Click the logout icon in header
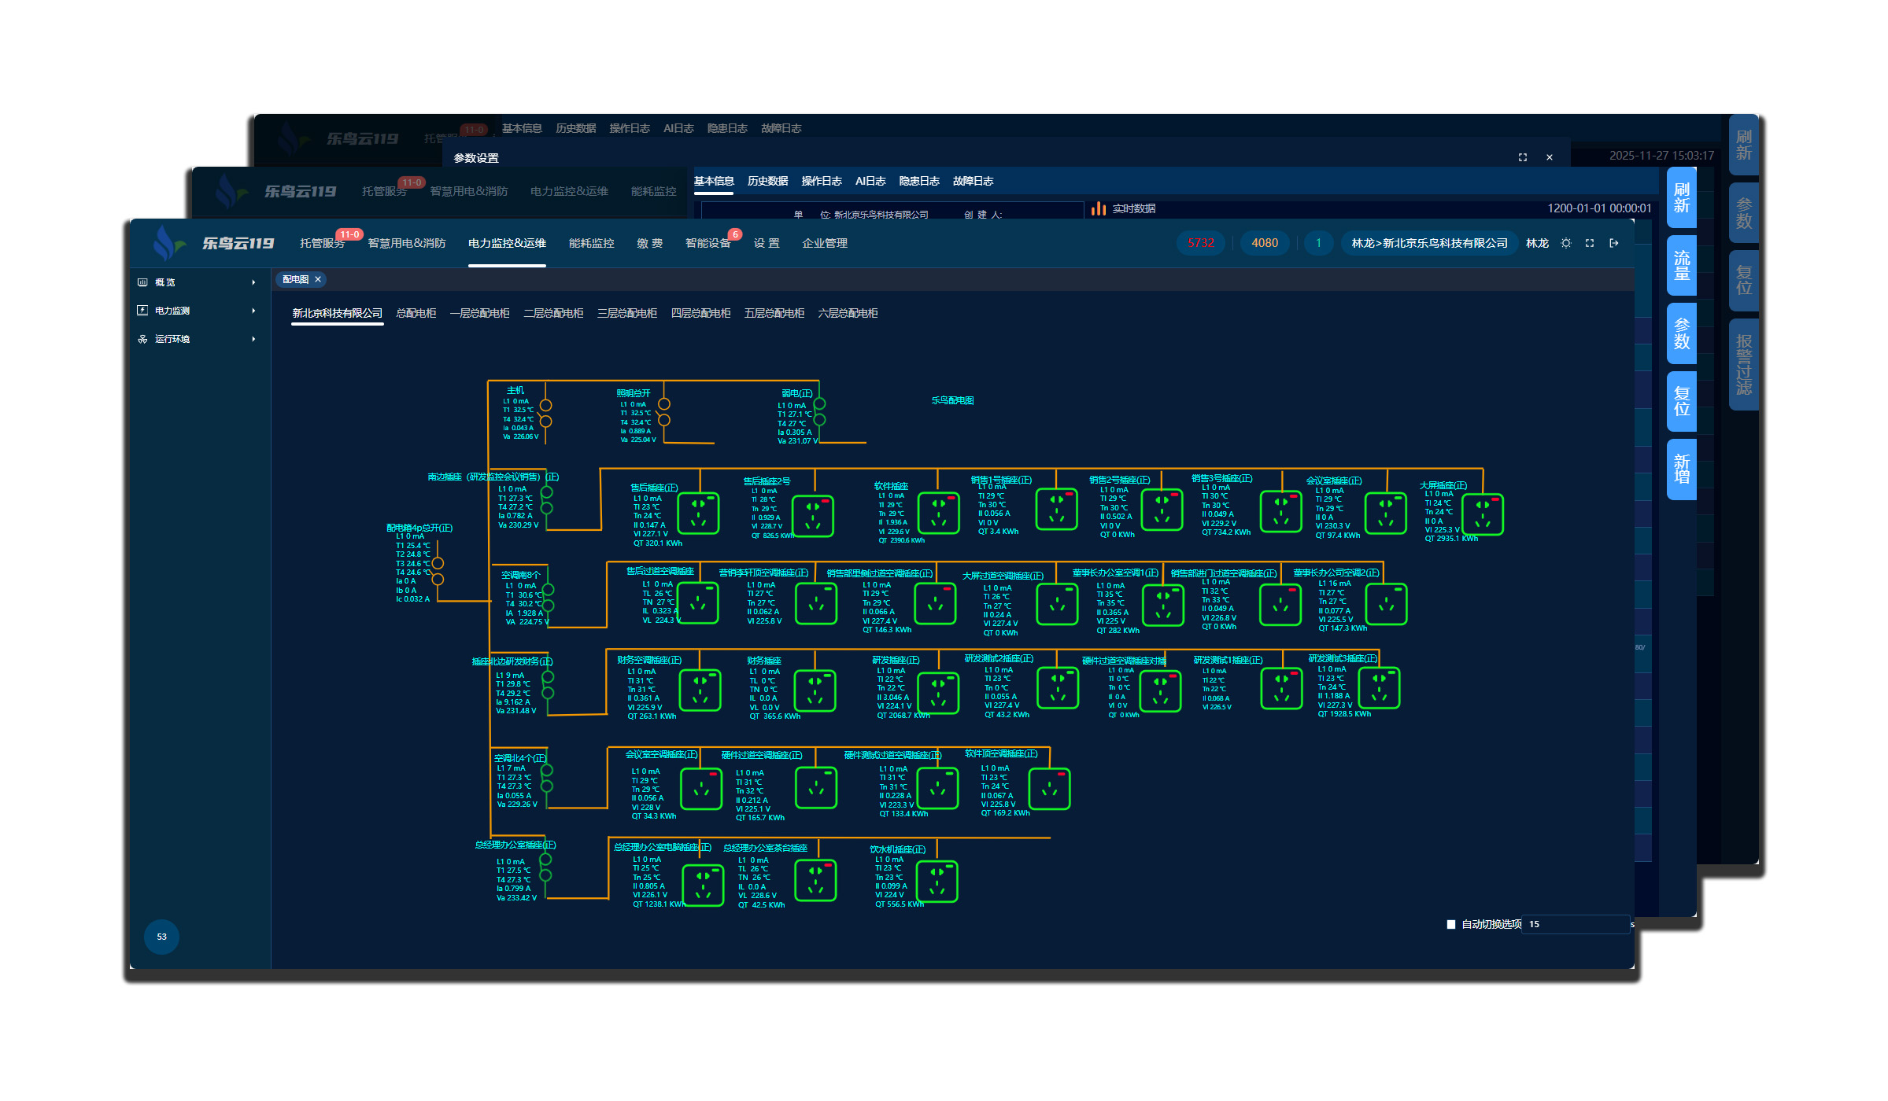1888x1101 pixels. (x=1614, y=244)
